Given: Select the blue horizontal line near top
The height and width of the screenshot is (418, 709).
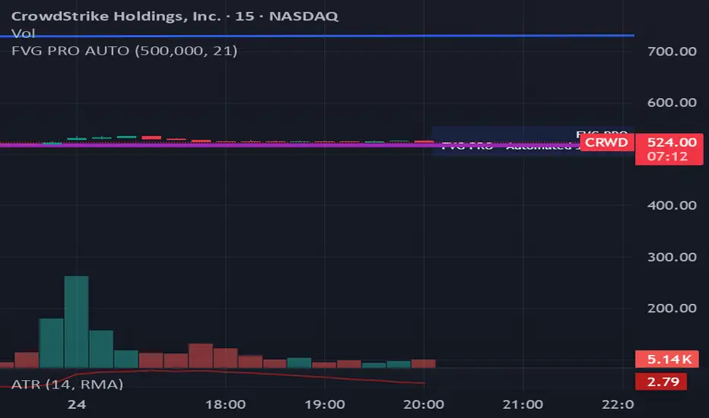Looking at the screenshot, I should 317,35.
